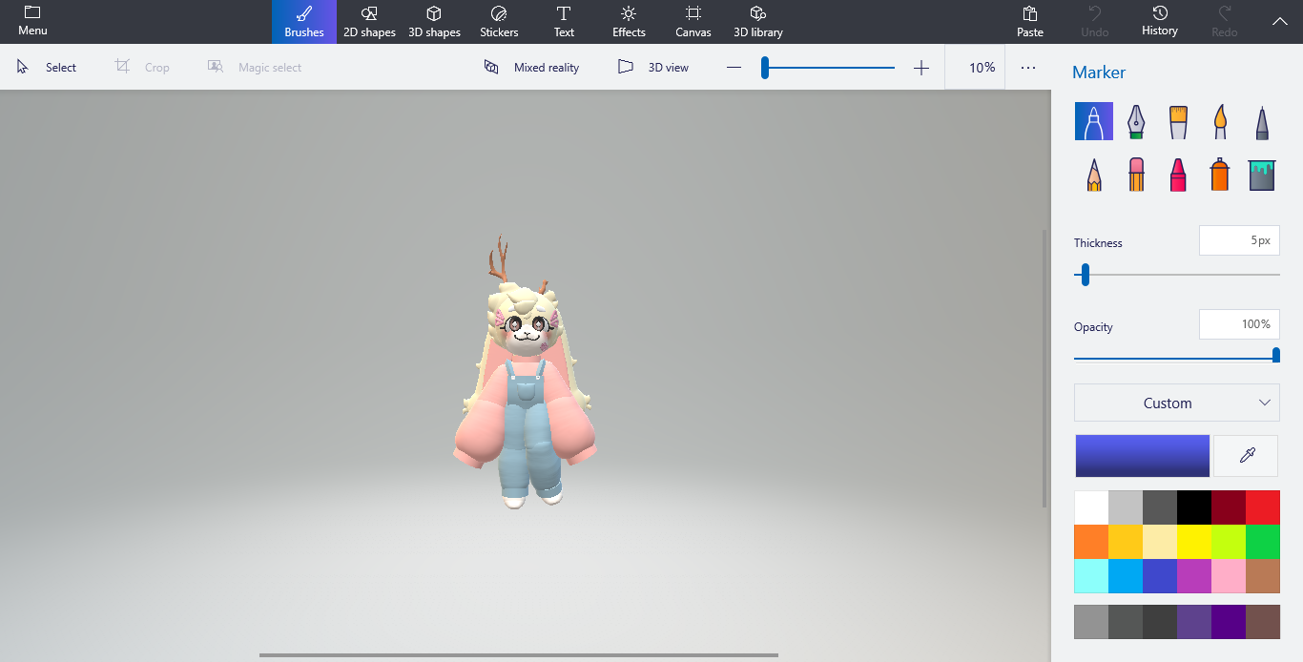
Task: Toggle Mixed reality mode
Action: (532, 68)
